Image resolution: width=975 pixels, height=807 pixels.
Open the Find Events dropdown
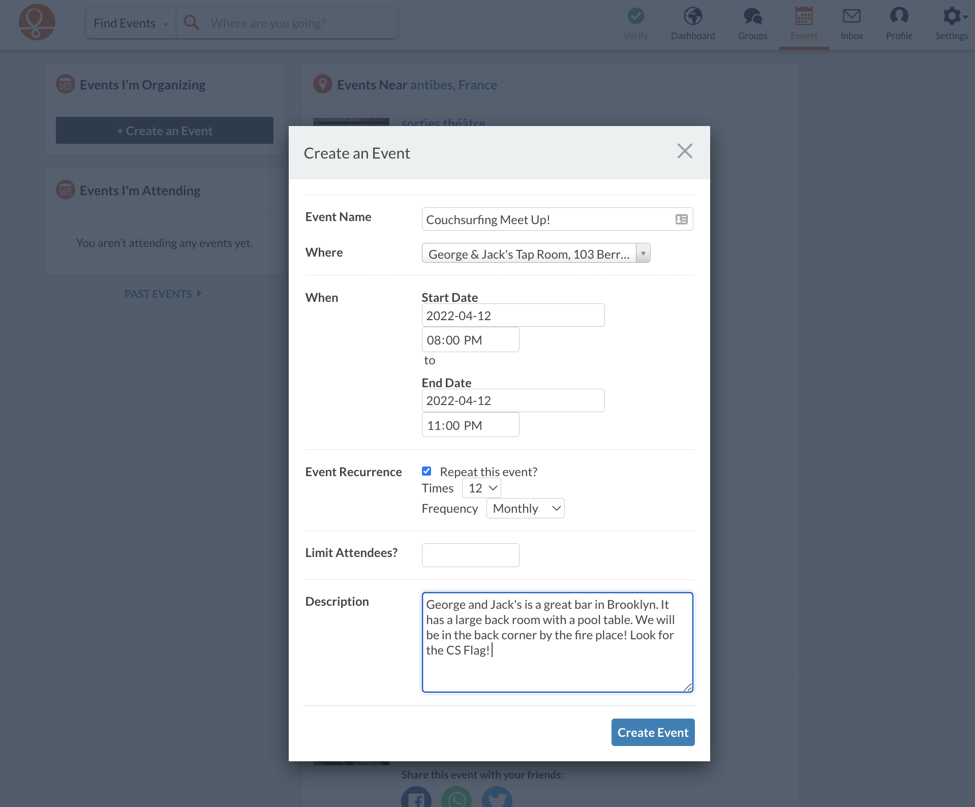tap(131, 23)
